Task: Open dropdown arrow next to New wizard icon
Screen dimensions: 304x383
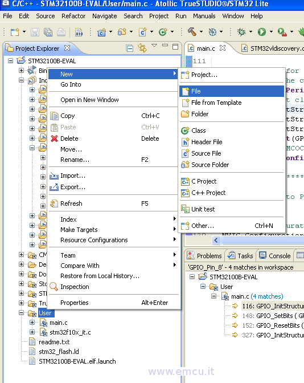Action: pyautogui.click(x=24, y=32)
